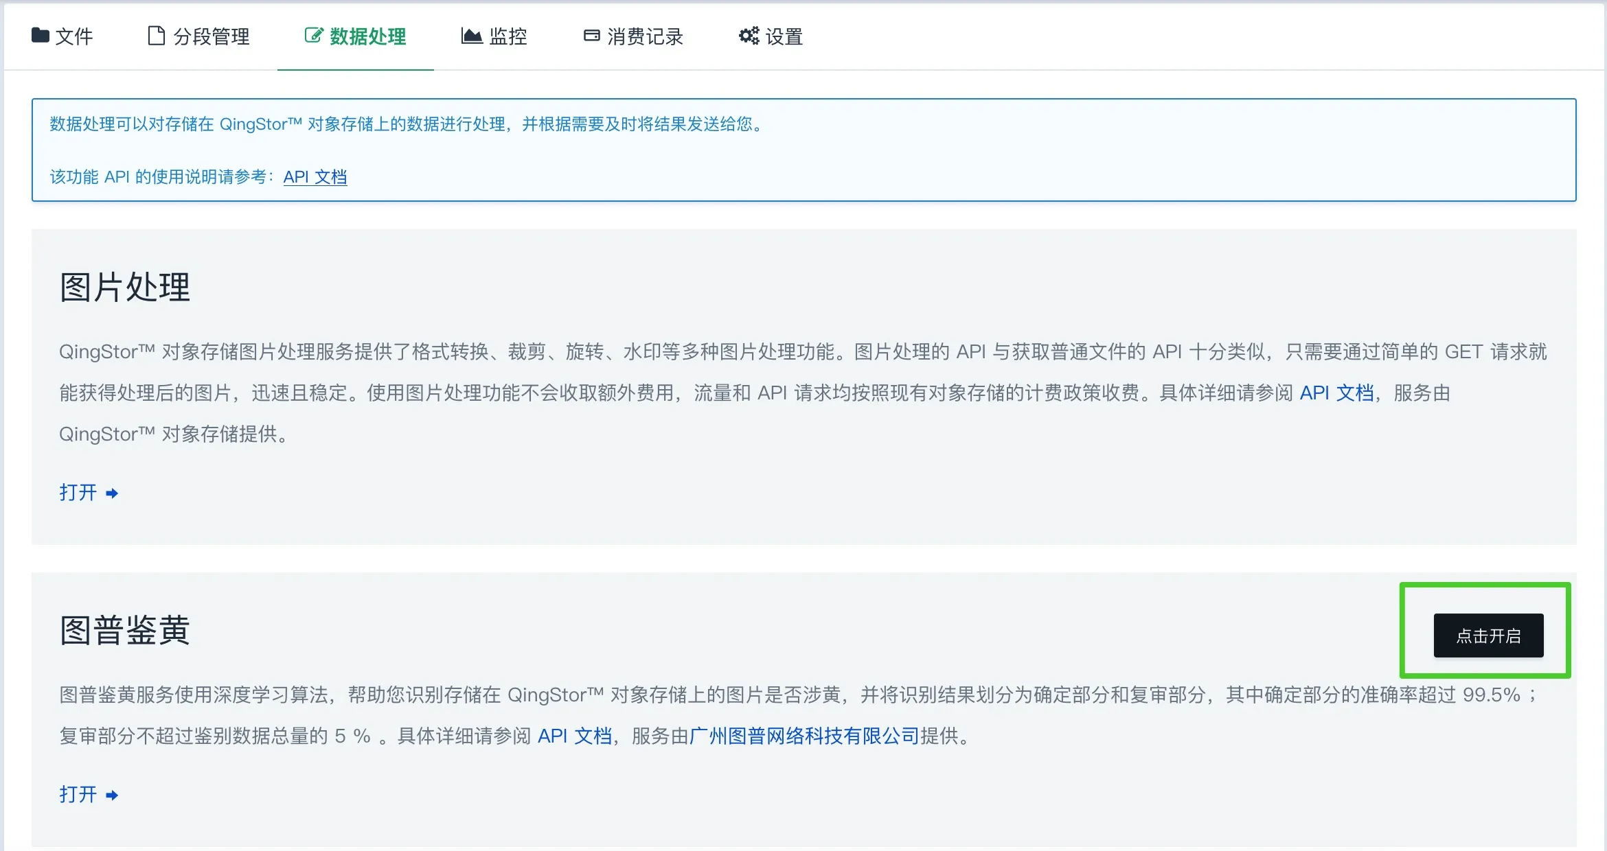1607x851 pixels.
Task: Open API 文档 link in 图片处理 description
Action: pos(1336,393)
